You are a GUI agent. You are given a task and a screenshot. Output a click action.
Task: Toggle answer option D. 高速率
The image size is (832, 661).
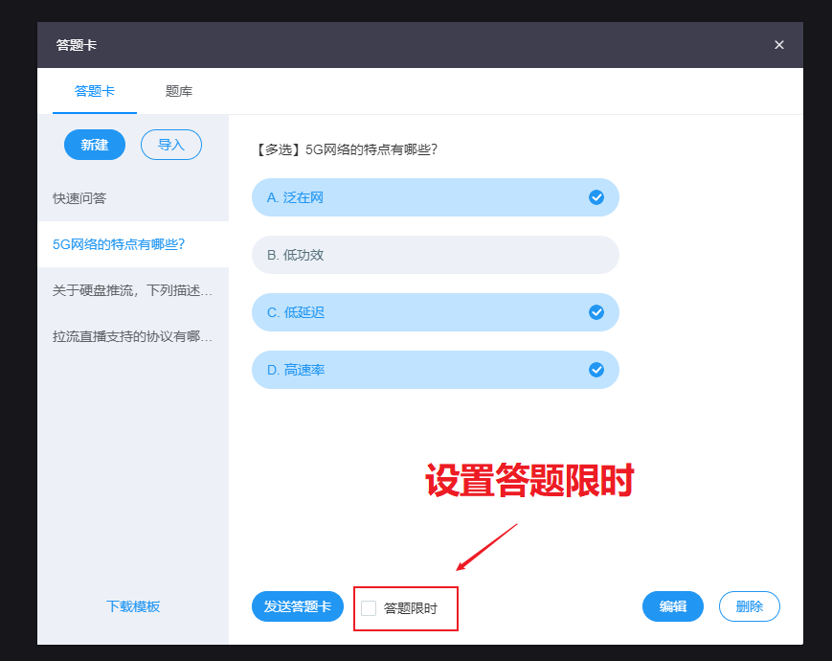click(421, 370)
